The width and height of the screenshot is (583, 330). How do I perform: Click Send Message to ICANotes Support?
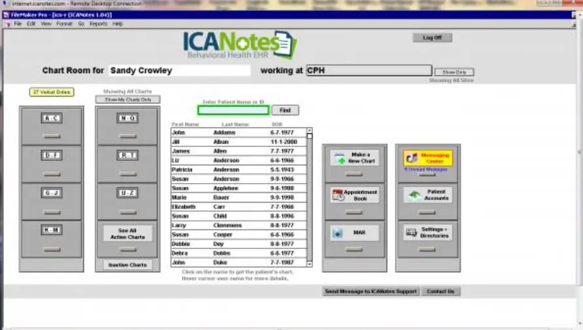pyautogui.click(x=371, y=291)
